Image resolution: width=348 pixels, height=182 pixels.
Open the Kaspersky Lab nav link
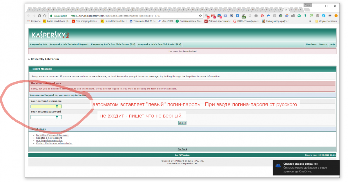[38, 44]
